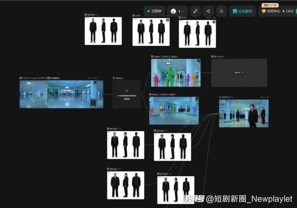Click the 图片节点 2 title label
The height and width of the screenshot is (208, 297).
pos(219,57)
